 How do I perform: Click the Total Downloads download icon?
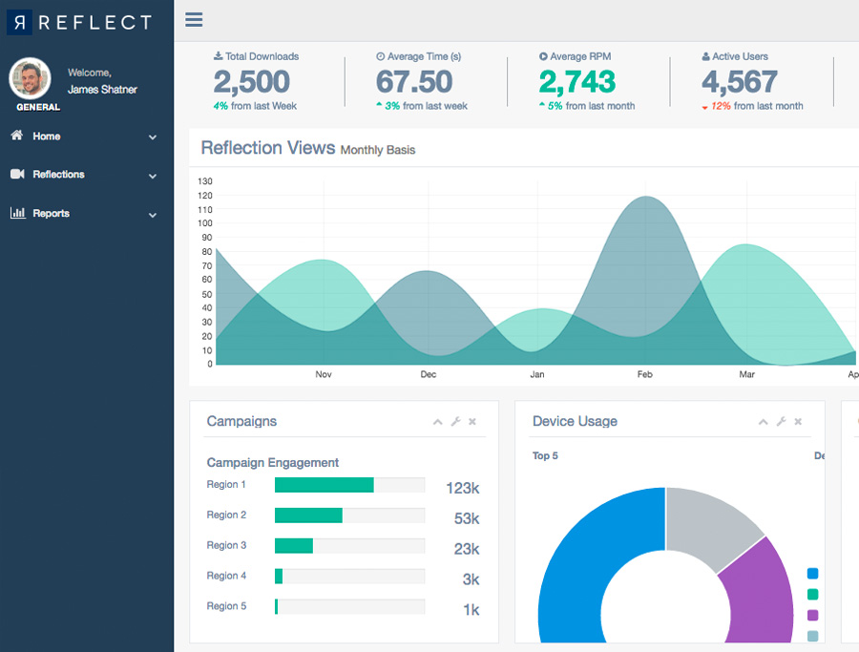[x=218, y=56]
